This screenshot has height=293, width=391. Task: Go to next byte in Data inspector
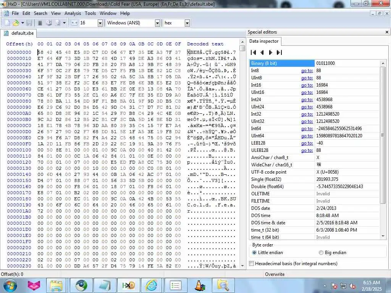tap(271, 52)
